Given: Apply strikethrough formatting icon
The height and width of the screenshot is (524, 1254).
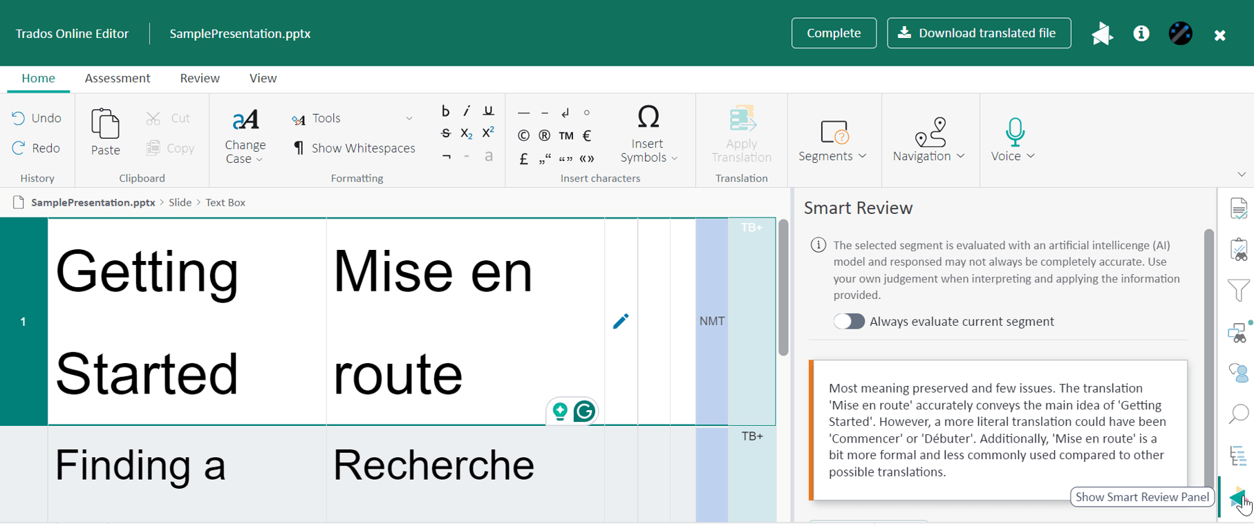Looking at the screenshot, I should [445, 134].
